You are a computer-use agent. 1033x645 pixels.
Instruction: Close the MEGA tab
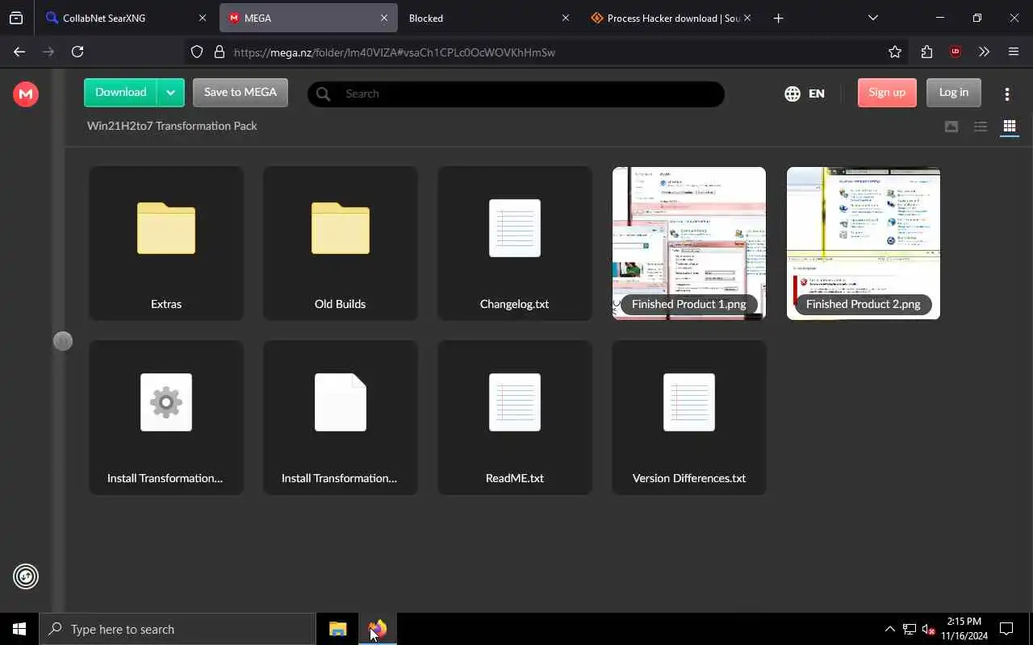tap(384, 18)
